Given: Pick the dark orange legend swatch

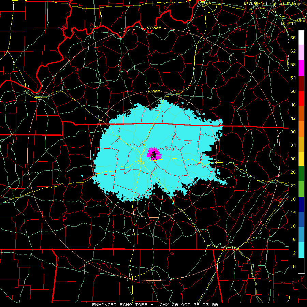Looking at the screenshot, I should coord(301,114).
